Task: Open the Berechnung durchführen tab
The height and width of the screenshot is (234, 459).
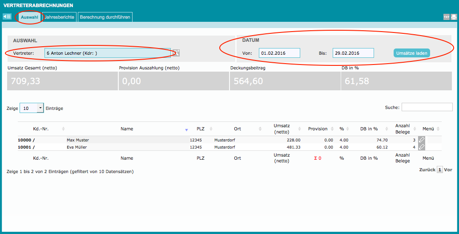Action: click(x=105, y=17)
